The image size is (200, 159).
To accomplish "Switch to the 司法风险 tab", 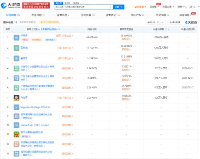I will point(38,15).
